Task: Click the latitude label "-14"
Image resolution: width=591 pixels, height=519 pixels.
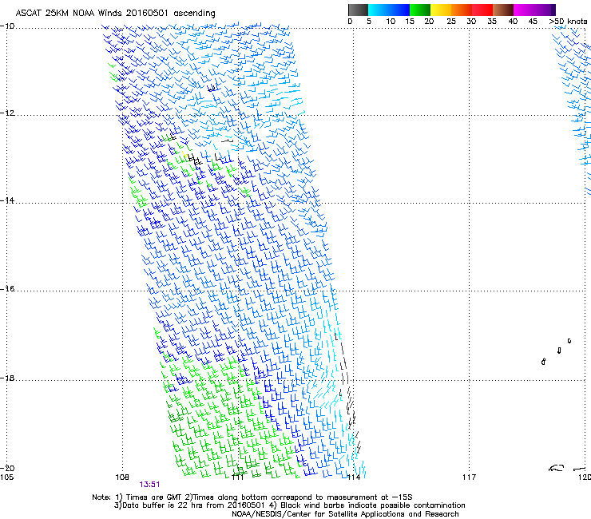Action: click(7, 200)
